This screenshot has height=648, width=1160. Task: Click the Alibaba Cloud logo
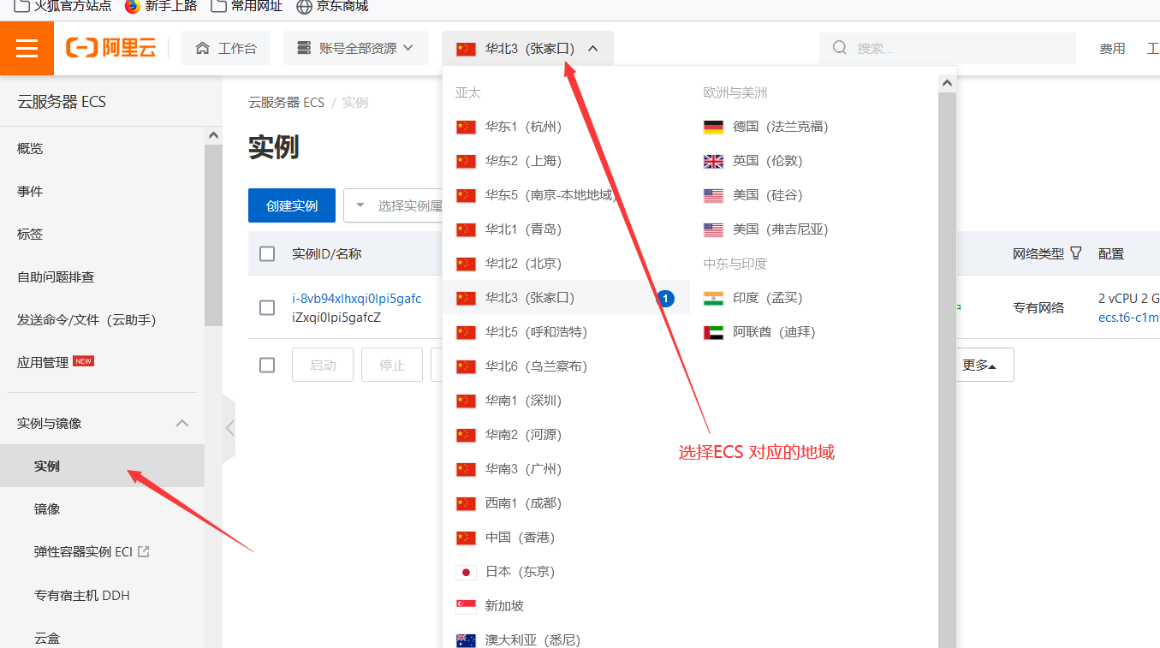click(111, 48)
